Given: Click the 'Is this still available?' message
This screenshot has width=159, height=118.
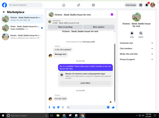Looking at the screenshot, I should (63, 50).
